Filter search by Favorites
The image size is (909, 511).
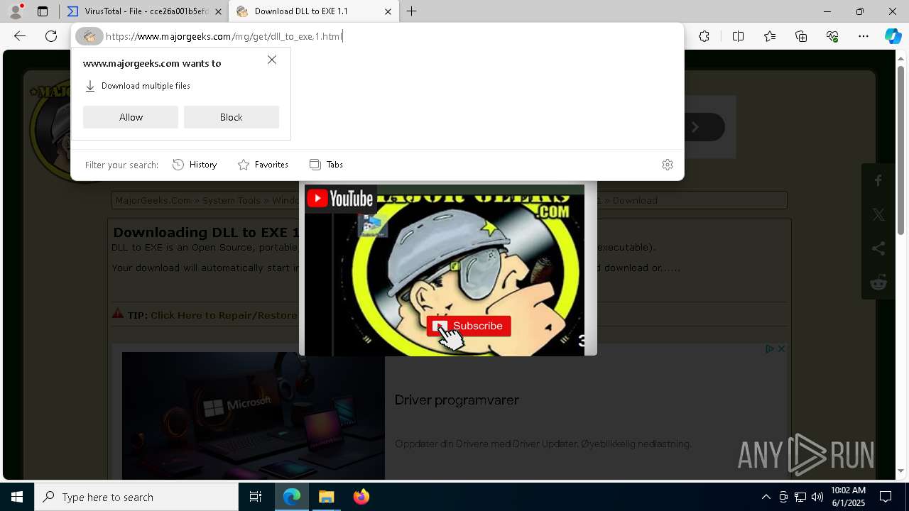[263, 165]
